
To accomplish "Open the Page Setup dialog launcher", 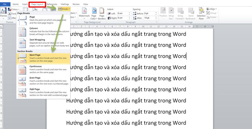I will 76,22.
